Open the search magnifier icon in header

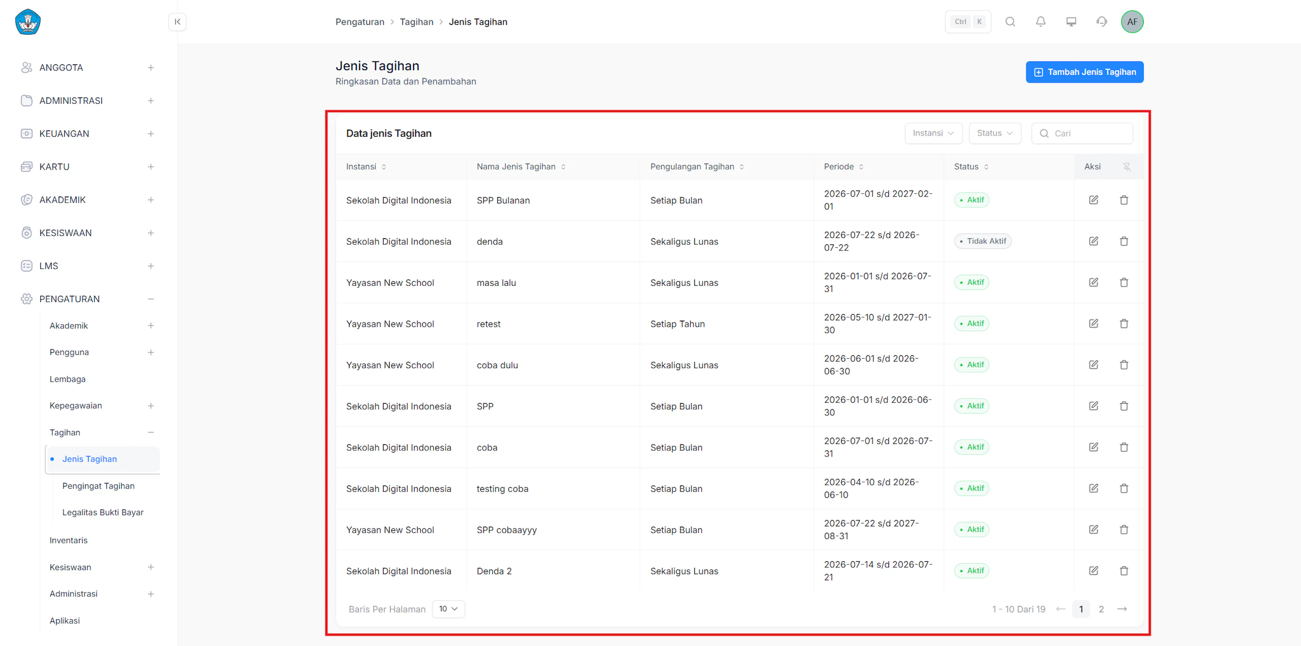click(x=1010, y=22)
